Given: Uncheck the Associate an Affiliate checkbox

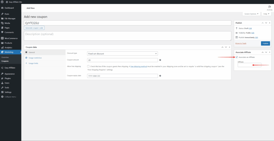Looking at the screenshot, I should click(x=237, y=57).
